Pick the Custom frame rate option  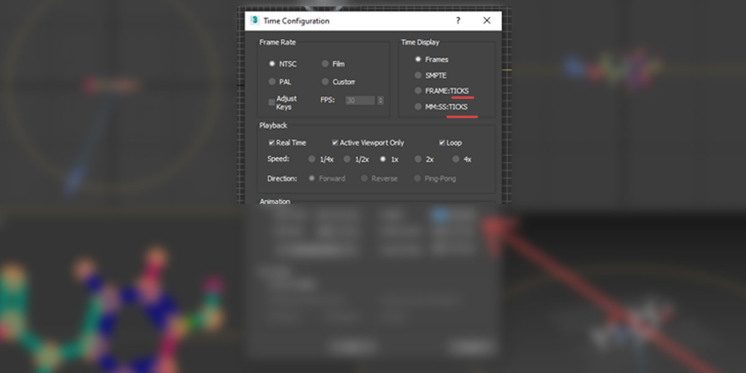(x=325, y=81)
